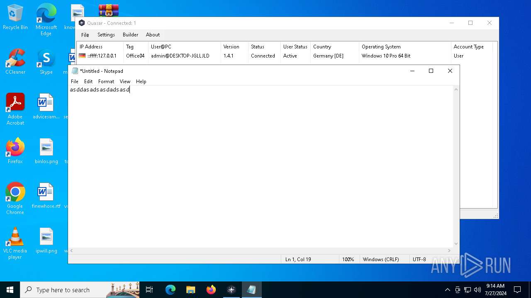The width and height of the screenshot is (531, 298).
Task: Click Notepad horizontal scrollbar right arrow
Action: tap(449, 250)
